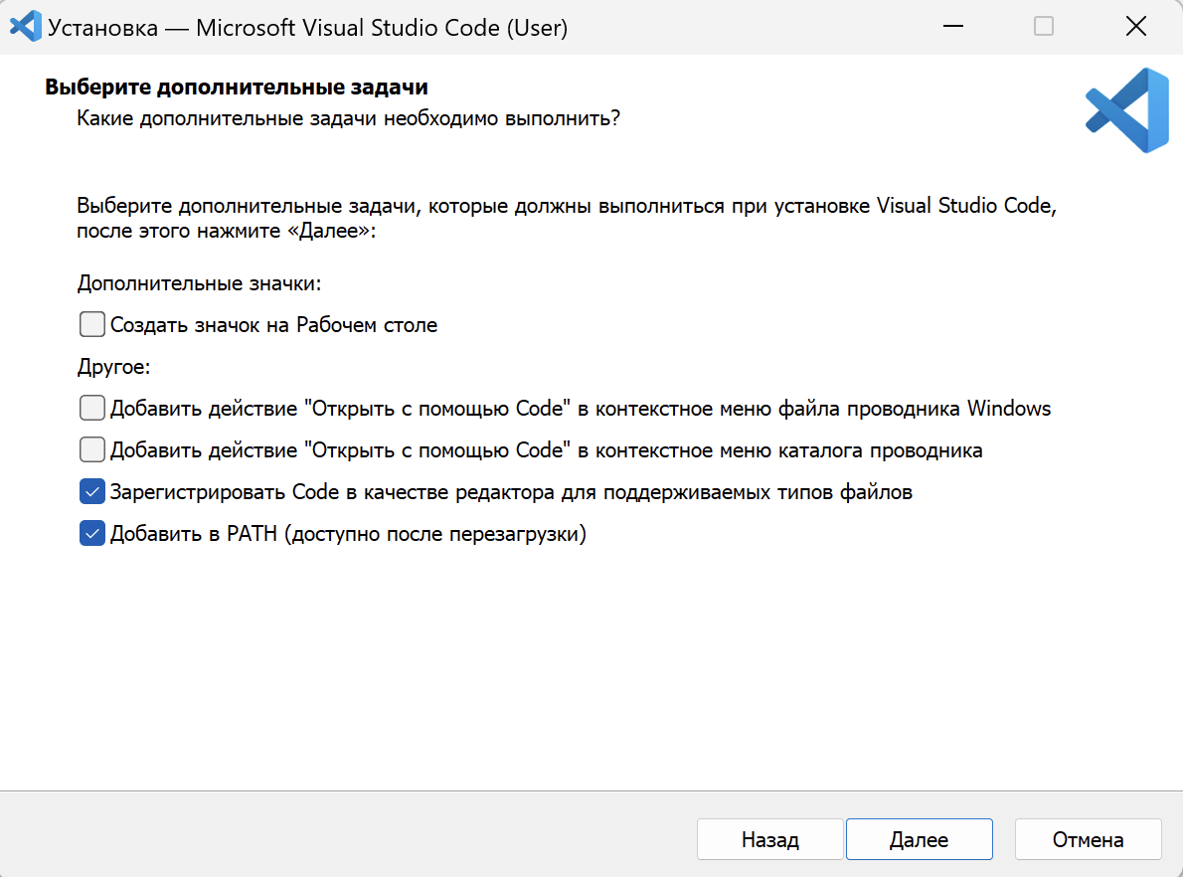This screenshot has width=1183, height=877.
Task: Click the 'Дополнительные значки:' section label
Action: pyautogui.click(x=200, y=283)
